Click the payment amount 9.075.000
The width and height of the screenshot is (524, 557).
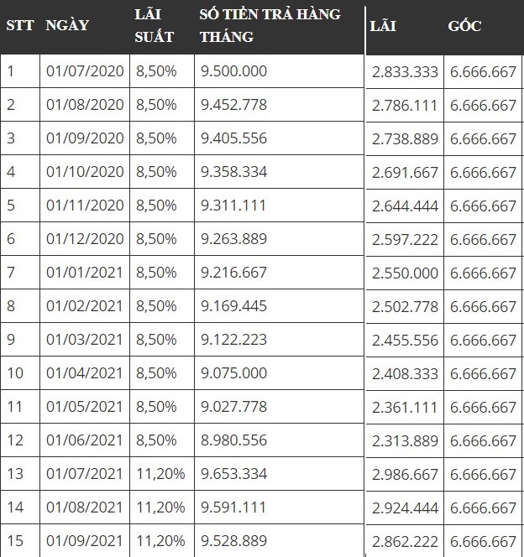[233, 373]
